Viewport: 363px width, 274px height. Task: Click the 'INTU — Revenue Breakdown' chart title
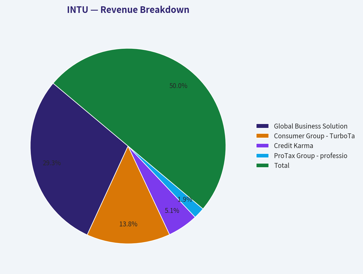click(128, 10)
